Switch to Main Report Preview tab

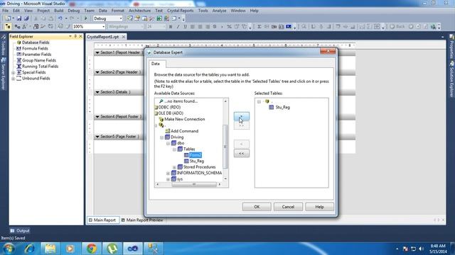[x=142, y=220]
